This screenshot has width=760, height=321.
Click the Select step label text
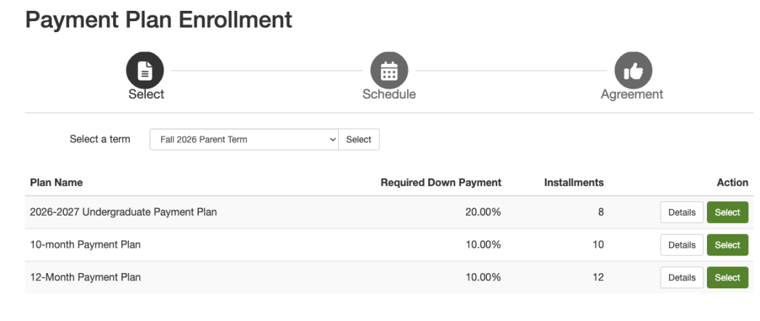146,94
